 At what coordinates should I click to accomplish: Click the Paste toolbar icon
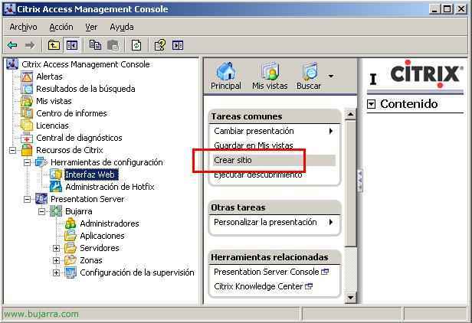point(113,45)
